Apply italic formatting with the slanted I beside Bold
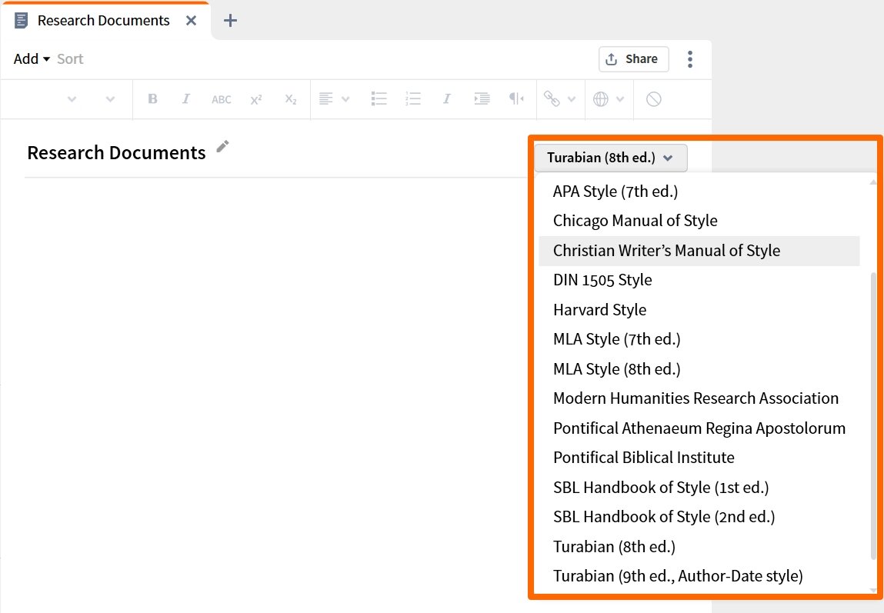884x613 pixels. [x=185, y=98]
